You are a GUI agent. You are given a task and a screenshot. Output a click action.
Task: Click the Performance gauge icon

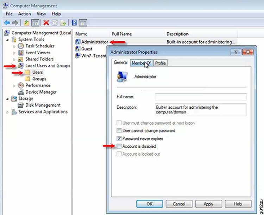[x=21, y=85]
